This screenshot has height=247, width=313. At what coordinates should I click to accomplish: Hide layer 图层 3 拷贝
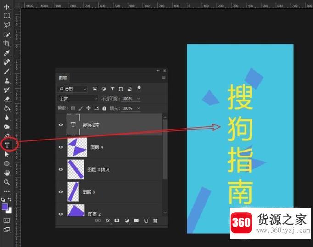(61, 169)
